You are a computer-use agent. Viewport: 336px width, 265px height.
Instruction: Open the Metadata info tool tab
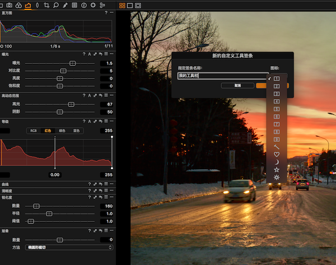tap(84, 5)
